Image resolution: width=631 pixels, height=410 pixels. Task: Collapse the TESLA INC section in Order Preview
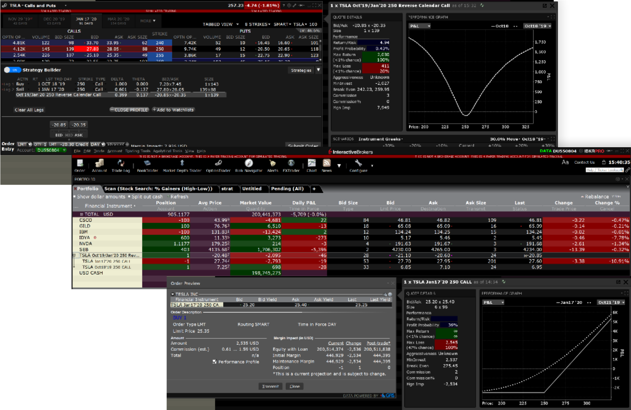173,294
